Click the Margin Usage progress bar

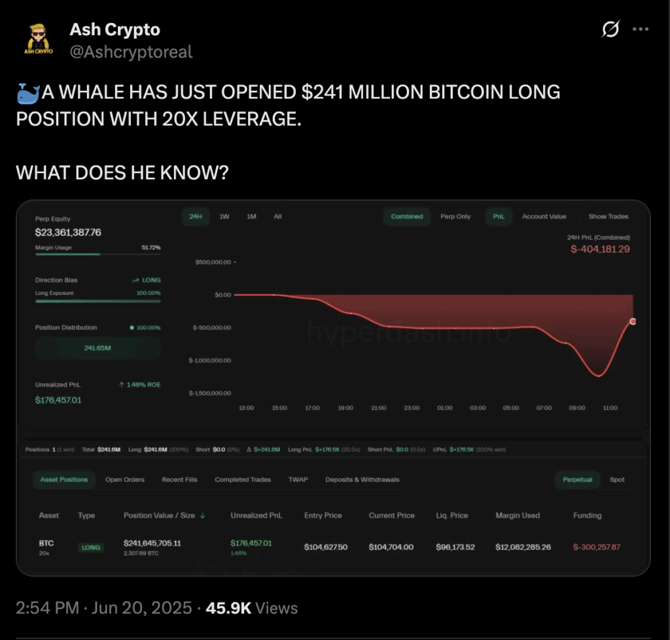97,254
